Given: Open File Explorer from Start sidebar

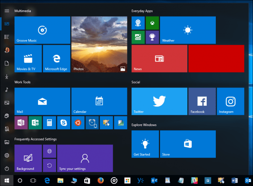Looking at the screenshot, I should tap(7, 142).
